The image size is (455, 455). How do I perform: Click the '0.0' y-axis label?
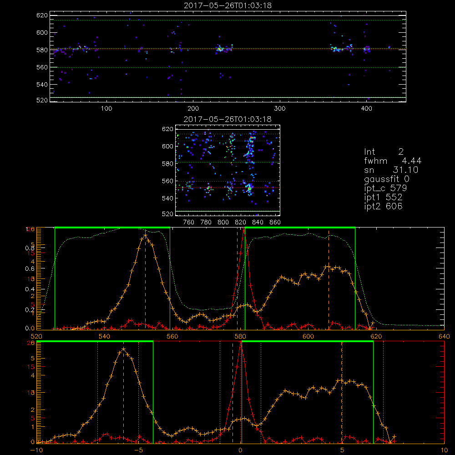point(30,328)
